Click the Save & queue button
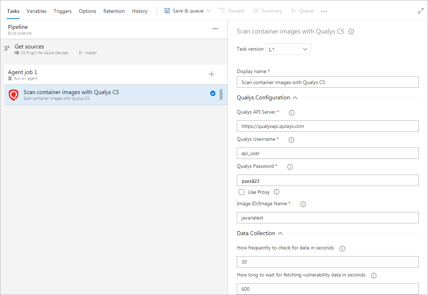This screenshot has width=428, height=295. (188, 11)
